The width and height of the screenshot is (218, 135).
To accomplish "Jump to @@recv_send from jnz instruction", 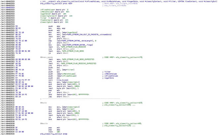I will pyautogui.click(x=65, y=49).
